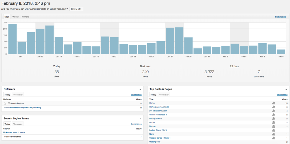Click the magnifier icon beside Search Engines
The height and width of the screenshot is (144, 290).
[5, 104]
